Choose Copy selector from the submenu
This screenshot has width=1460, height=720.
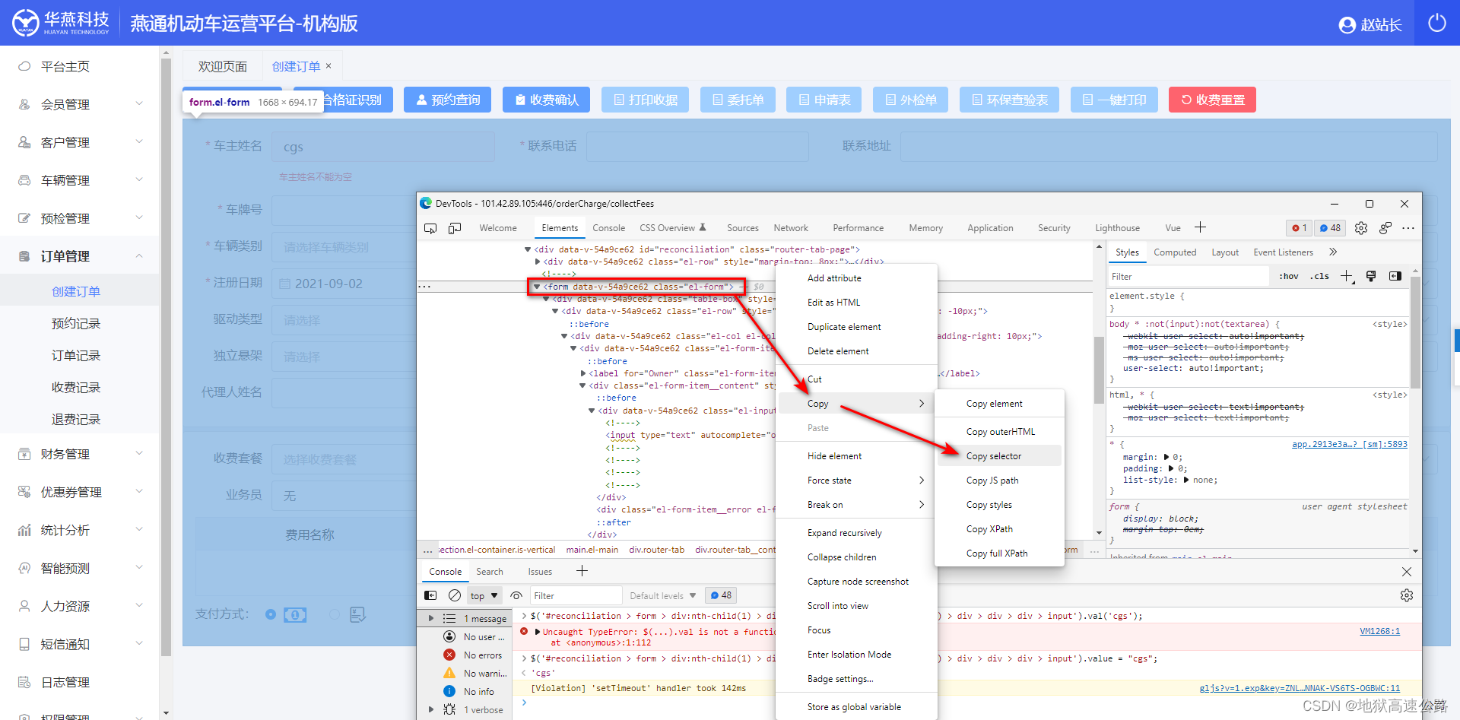[998, 456]
